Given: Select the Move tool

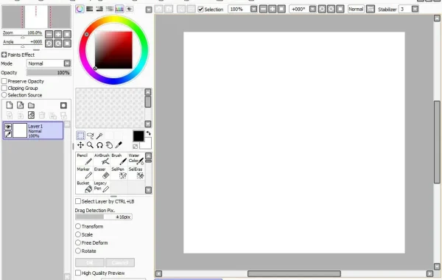Looking at the screenshot, I should coord(80,145).
